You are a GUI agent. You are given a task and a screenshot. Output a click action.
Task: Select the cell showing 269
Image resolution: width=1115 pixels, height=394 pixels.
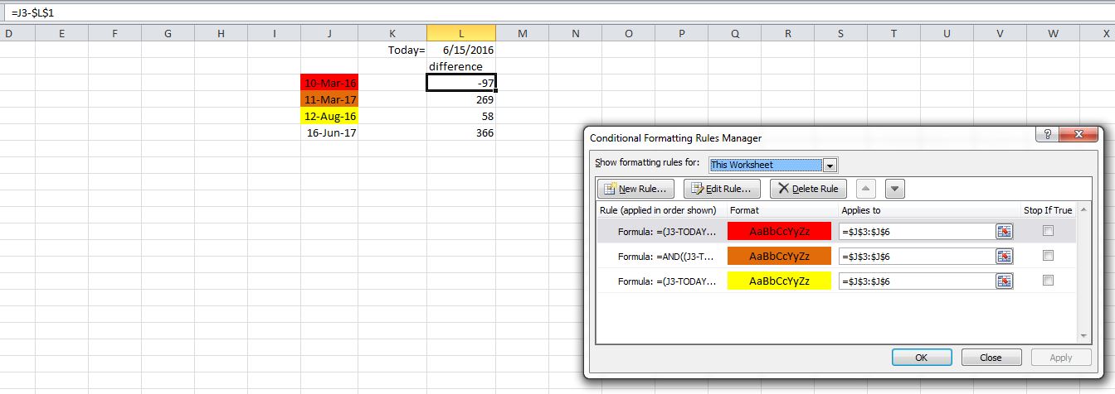pos(461,99)
